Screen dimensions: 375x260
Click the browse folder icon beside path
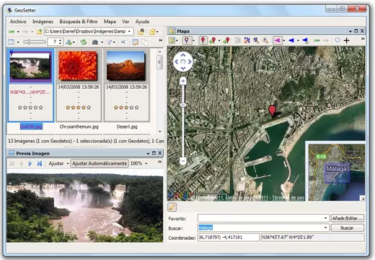click(x=141, y=32)
